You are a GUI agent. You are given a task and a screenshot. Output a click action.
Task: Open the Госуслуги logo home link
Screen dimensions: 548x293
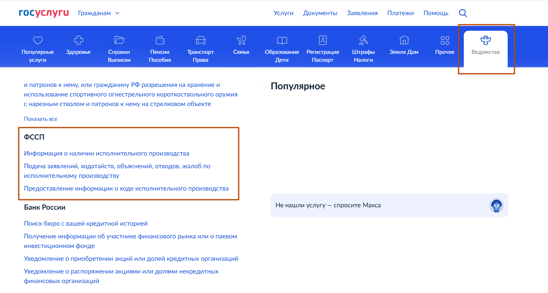(x=44, y=13)
